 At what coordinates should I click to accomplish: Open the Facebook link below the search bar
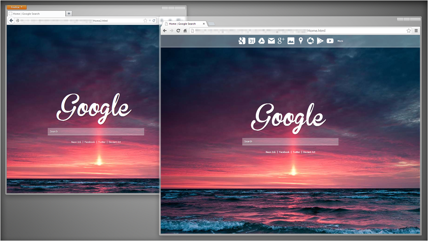[x=284, y=152]
